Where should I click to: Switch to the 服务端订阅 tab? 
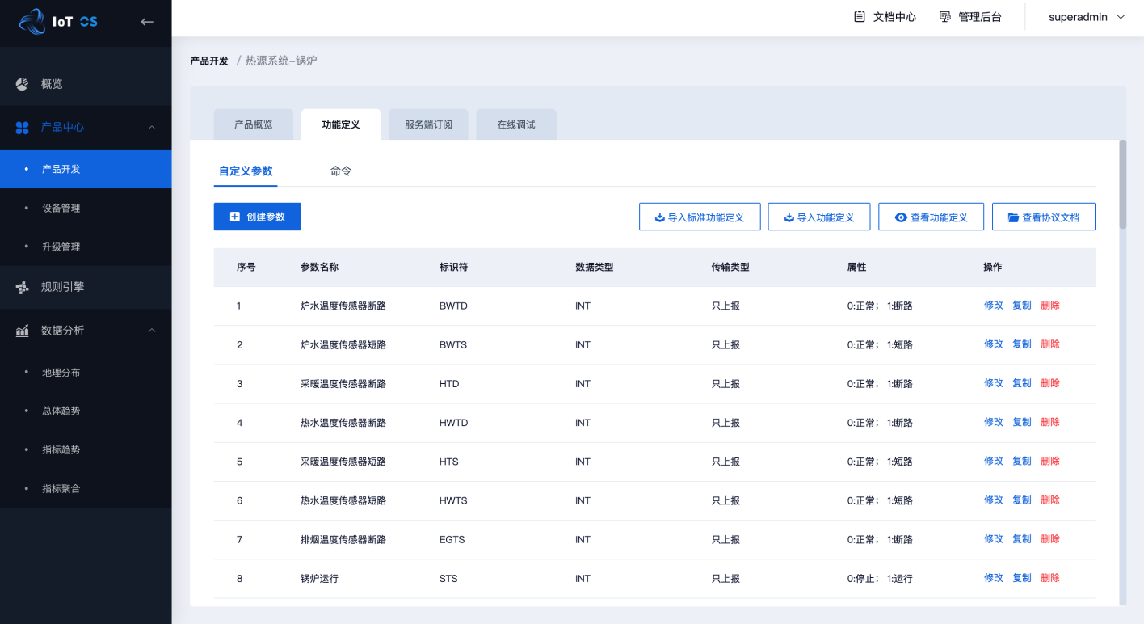428,125
